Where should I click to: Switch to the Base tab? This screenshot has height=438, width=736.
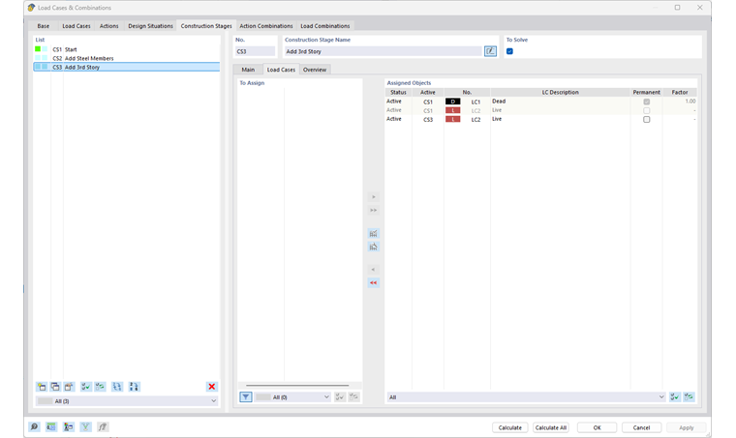tap(44, 26)
